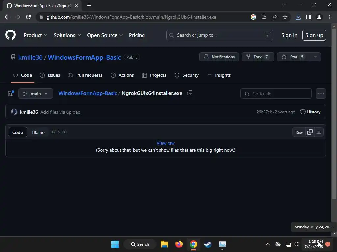The width and height of the screenshot is (337, 252).
Task: Open the Issues tab
Action: coord(50,75)
